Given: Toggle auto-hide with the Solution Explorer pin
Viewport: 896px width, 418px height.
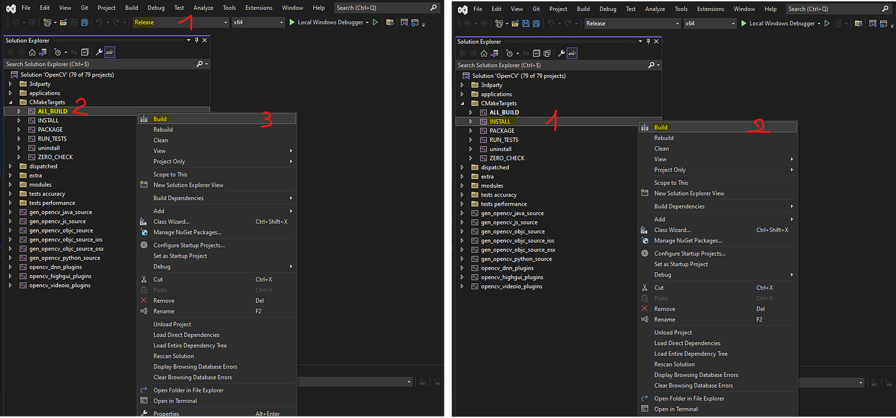Looking at the screenshot, I should [196, 40].
